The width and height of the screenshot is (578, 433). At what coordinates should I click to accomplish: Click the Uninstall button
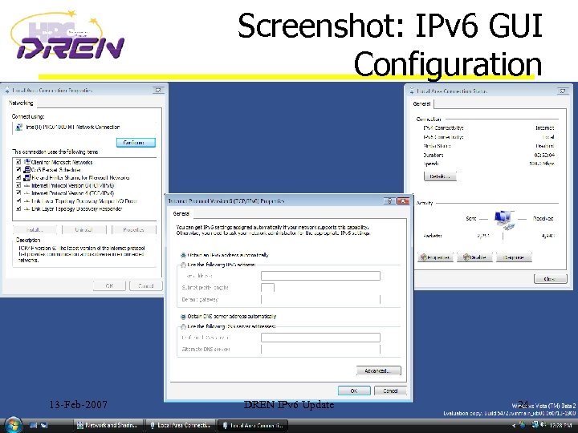84,230
